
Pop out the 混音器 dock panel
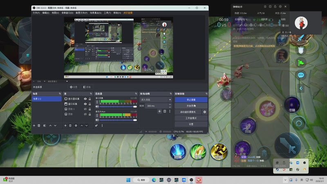click(136, 94)
